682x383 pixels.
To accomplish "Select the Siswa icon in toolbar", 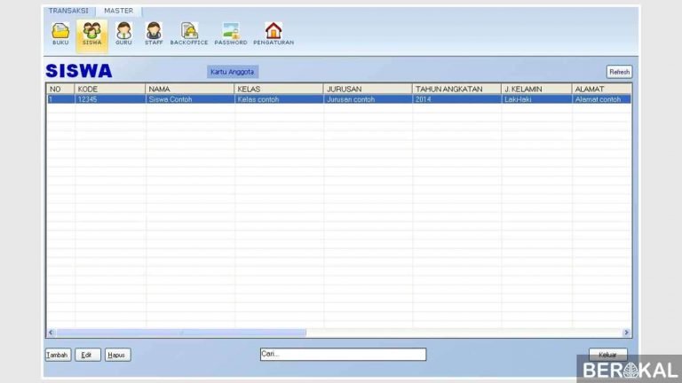I will (x=91, y=33).
